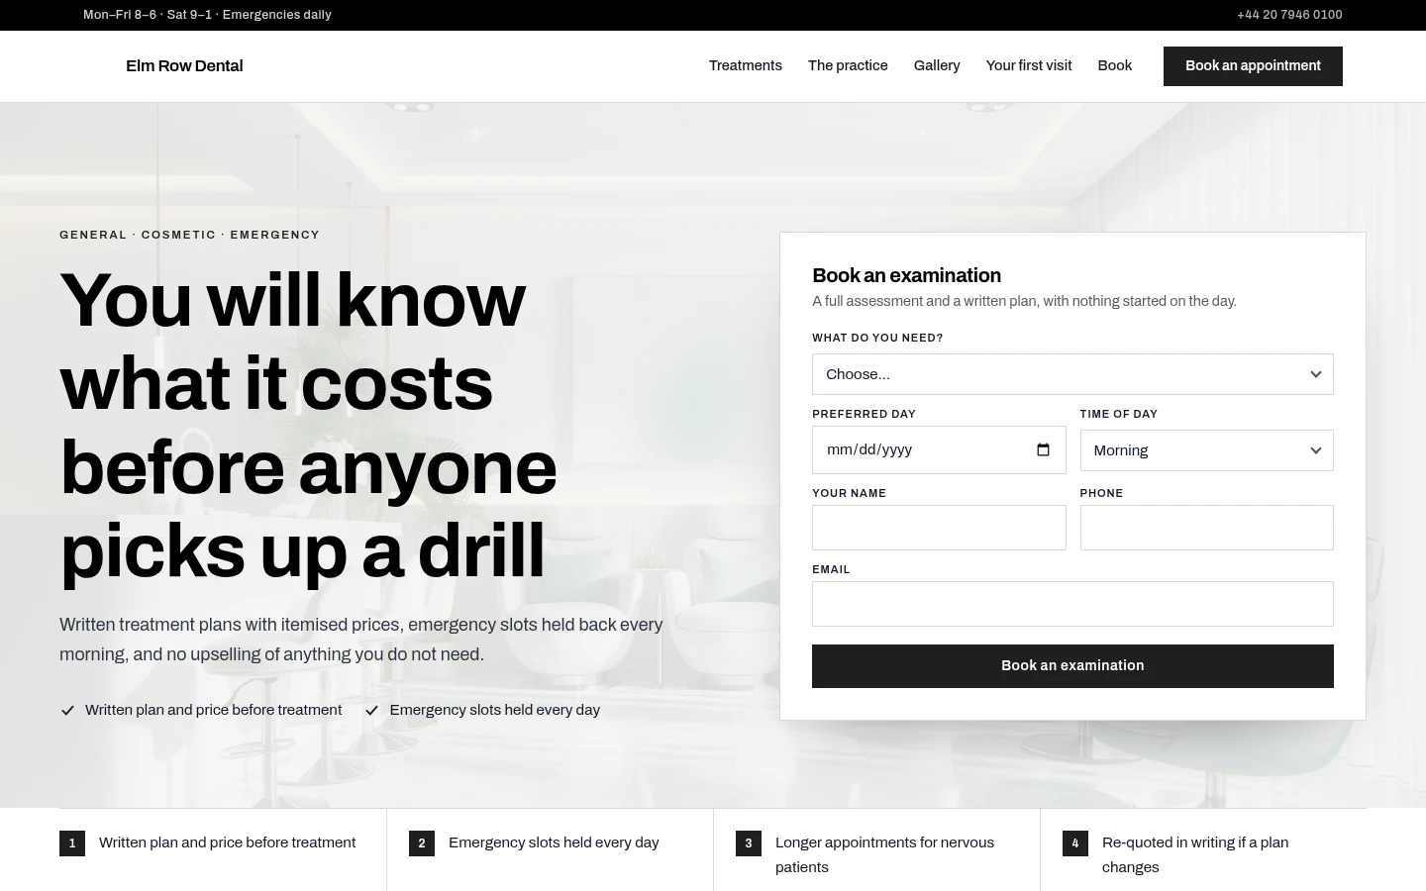Screen dimensions: 1426x891
Task: Click the Written treatment plans with itemised prices paragraph
Action: pyautogui.click(x=361, y=640)
